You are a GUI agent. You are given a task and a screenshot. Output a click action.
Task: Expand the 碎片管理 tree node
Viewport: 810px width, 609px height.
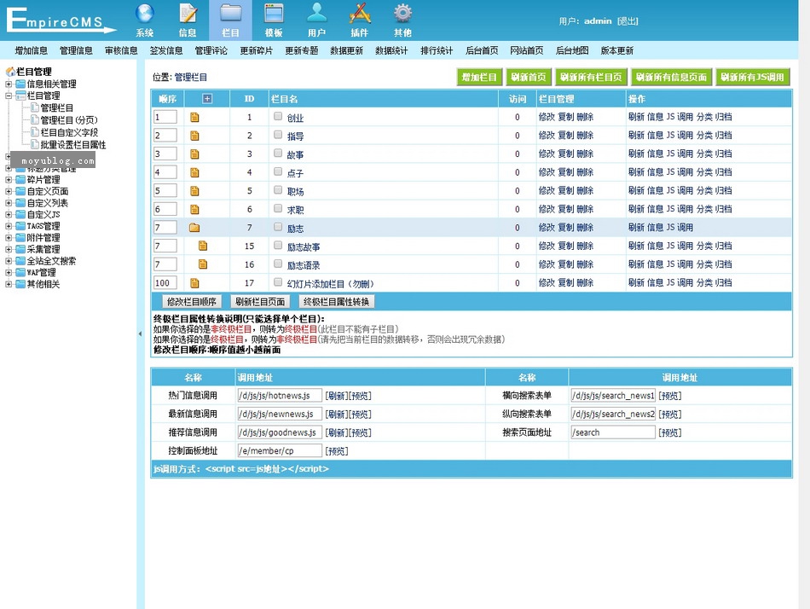(9, 179)
